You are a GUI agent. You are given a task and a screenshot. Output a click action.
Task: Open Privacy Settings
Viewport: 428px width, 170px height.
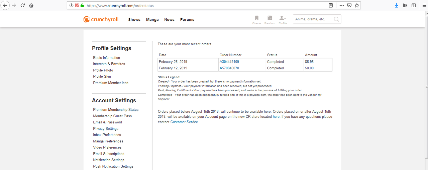pyautogui.click(x=106, y=129)
